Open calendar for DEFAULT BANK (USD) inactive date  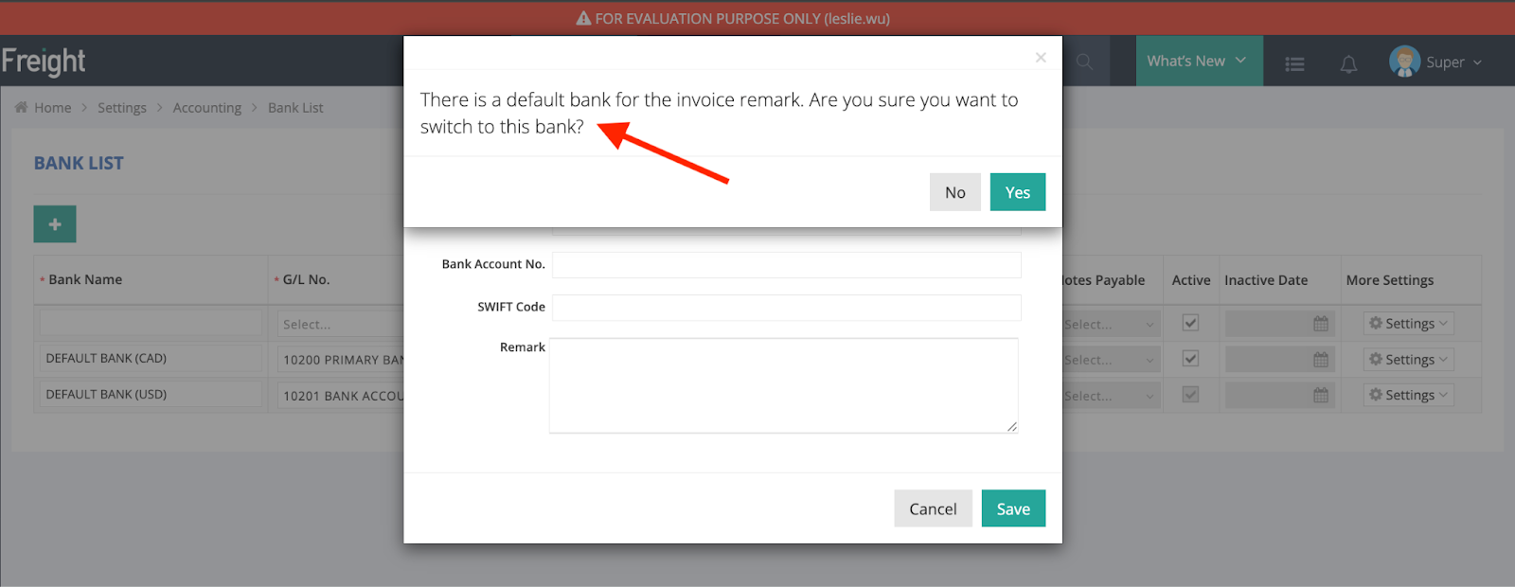click(1321, 396)
